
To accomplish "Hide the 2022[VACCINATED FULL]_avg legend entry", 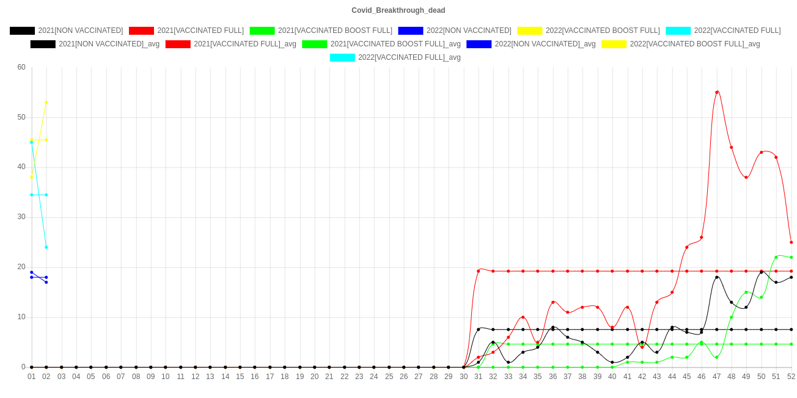I will pos(409,57).
